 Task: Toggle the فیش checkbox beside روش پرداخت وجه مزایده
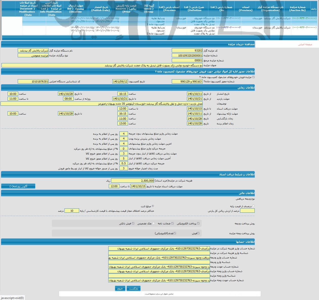pos(198,233)
